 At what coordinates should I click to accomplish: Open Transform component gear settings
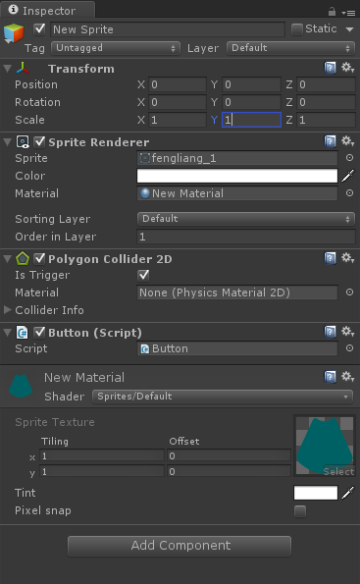pos(347,68)
